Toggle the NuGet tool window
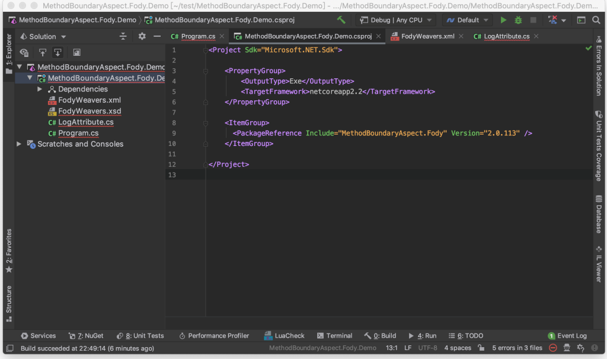 coord(86,336)
